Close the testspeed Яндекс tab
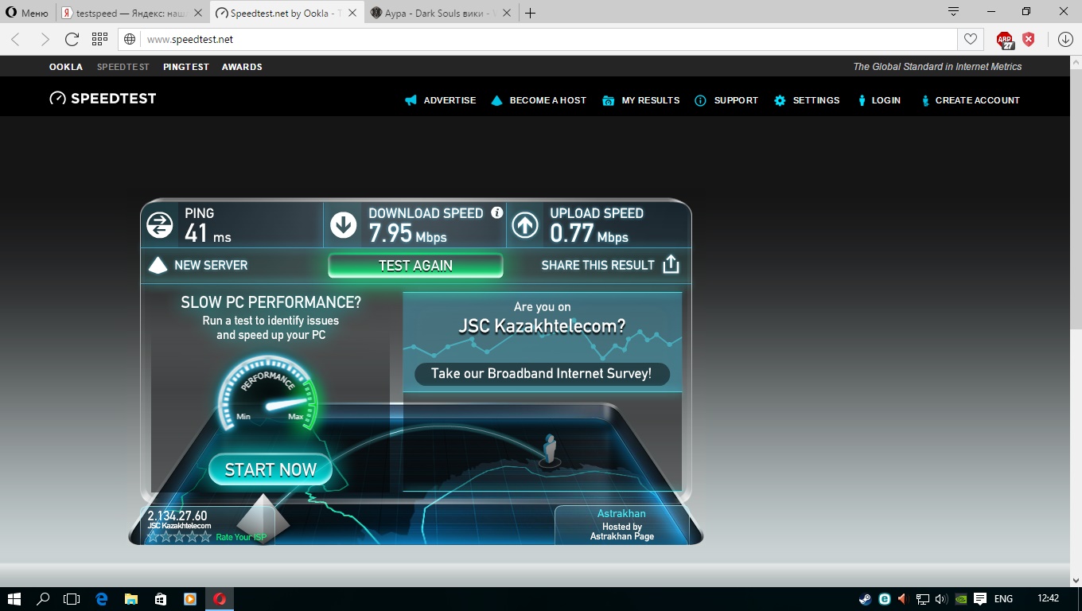The width and height of the screenshot is (1082, 611). (198, 13)
